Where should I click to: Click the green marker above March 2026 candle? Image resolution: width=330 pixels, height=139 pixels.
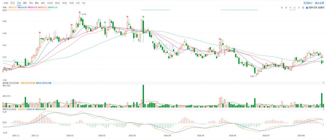[143, 16]
